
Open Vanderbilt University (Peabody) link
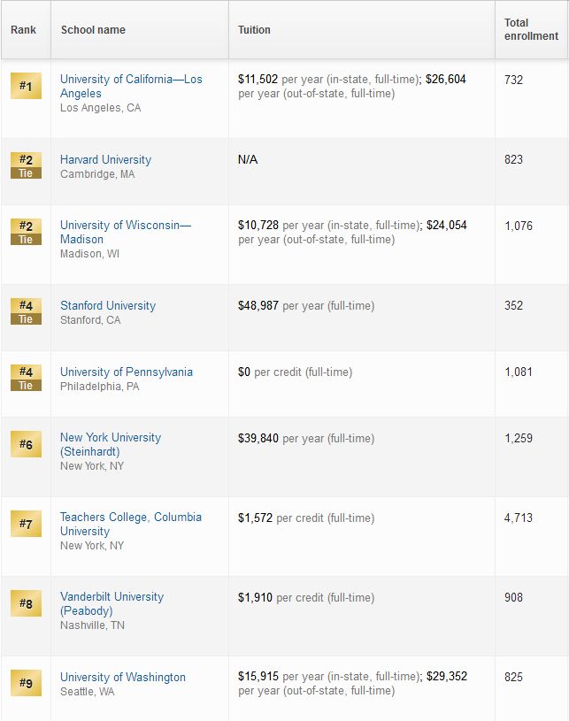point(112,603)
